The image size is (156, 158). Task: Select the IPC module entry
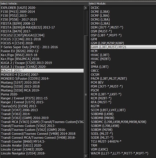pyautogui.click(x=93, y=63)
